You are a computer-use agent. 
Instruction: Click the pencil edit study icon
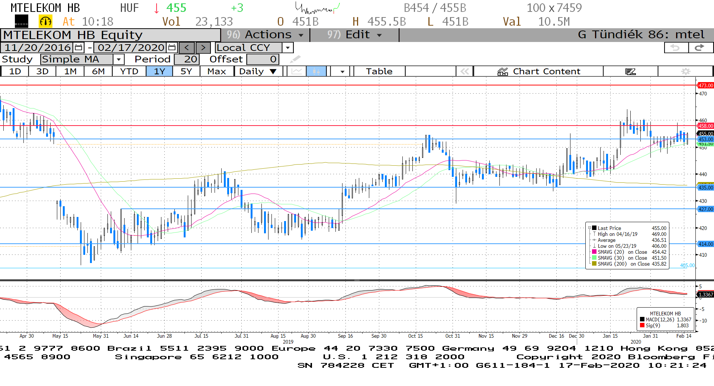[x=295, y=59]
